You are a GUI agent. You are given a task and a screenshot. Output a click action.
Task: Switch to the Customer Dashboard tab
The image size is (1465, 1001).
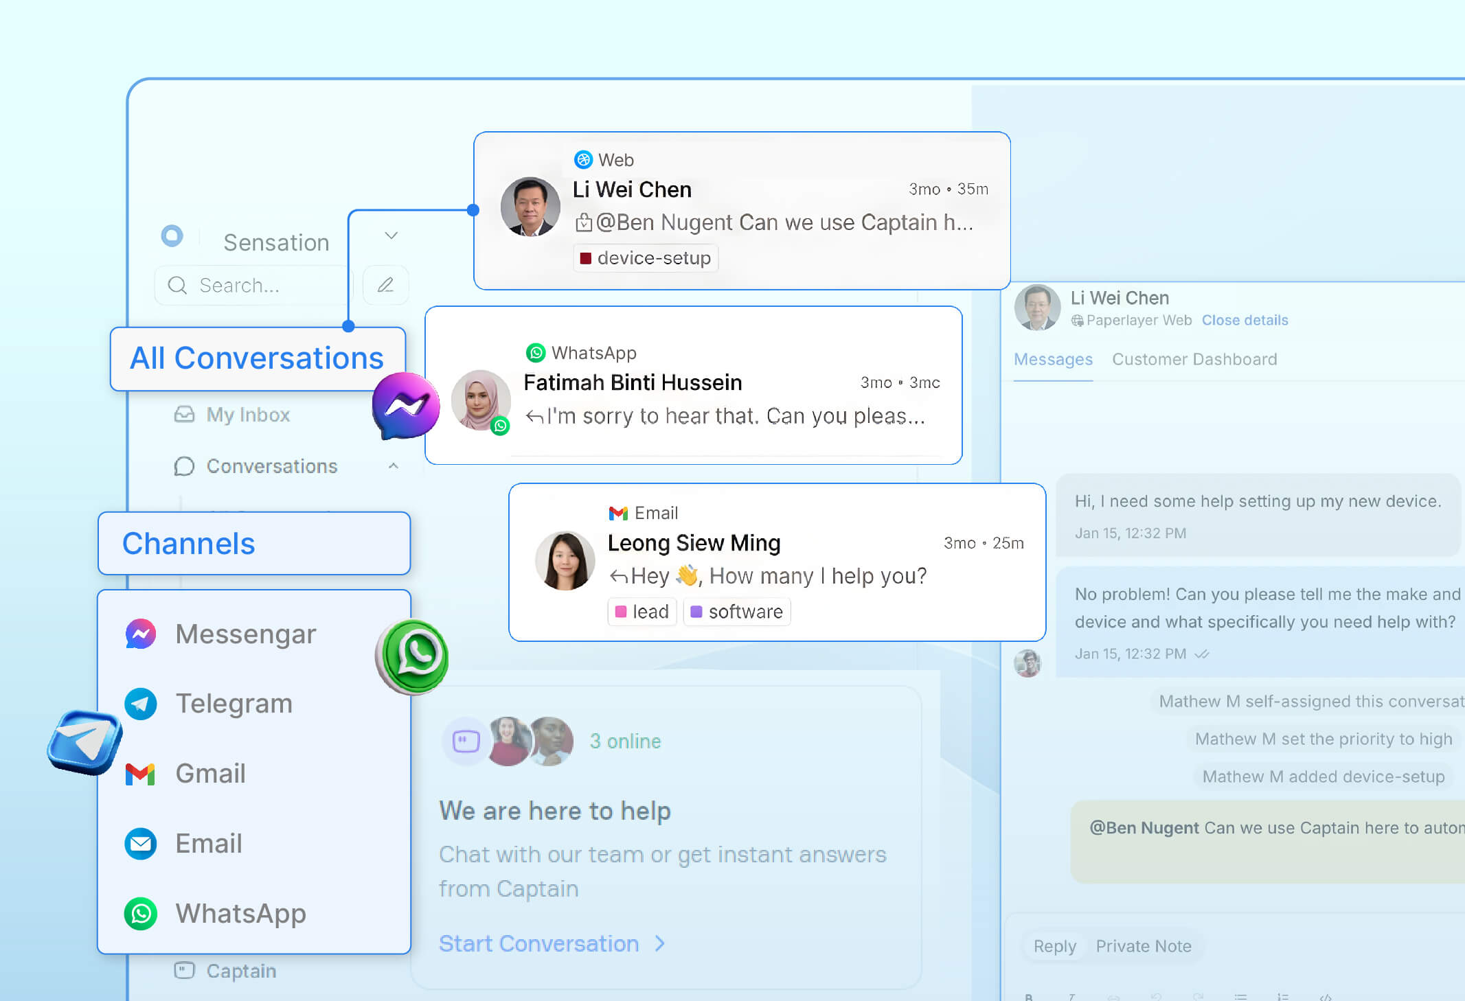1194,359
